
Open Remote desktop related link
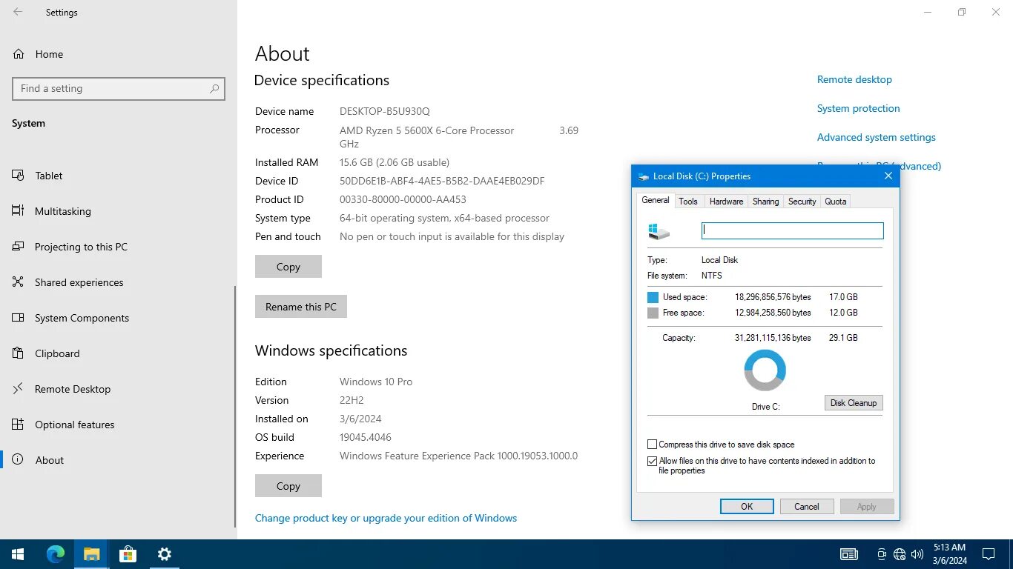click(854, 79)
